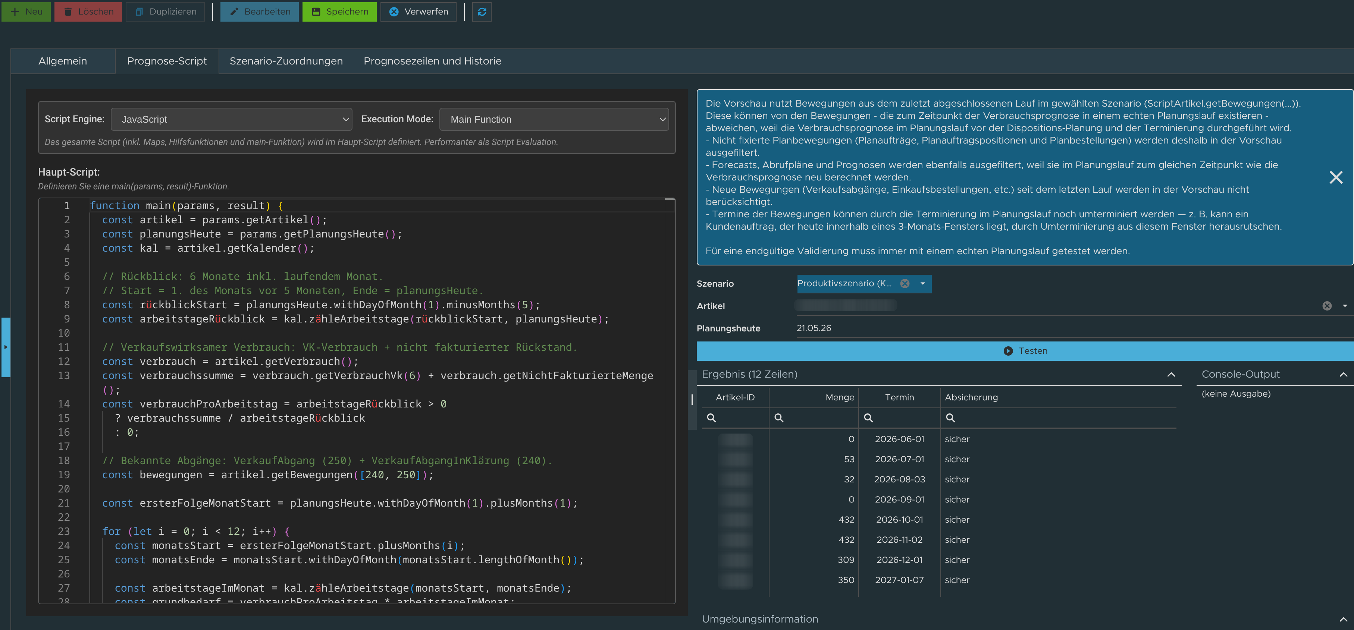
Task: Open the Script Engine dropdown
Action: [231, 119]
